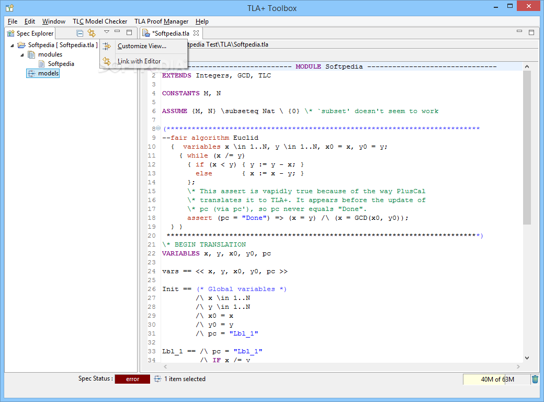The image size is (544, 402).
Task: Open the Spec Explorer view menu triangle
Action: pyautogui.click(x=107, y=32)
